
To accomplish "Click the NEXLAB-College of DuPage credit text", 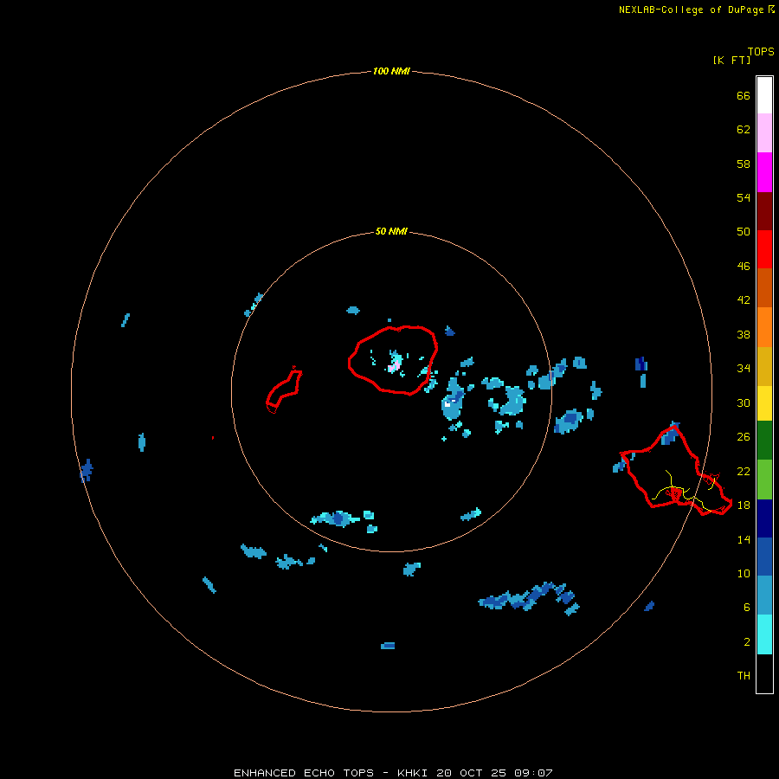I will (x=691, y=10).
